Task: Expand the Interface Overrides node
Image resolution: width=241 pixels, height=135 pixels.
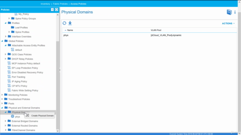Action: click(6, 36)
